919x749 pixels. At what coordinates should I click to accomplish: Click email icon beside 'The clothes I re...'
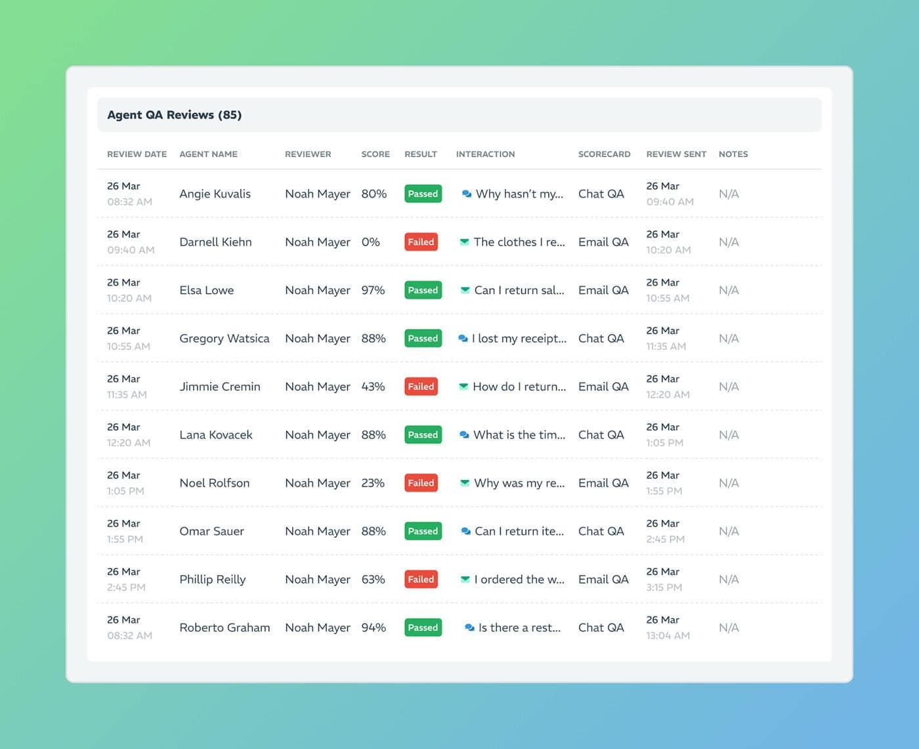pos(465,242)
